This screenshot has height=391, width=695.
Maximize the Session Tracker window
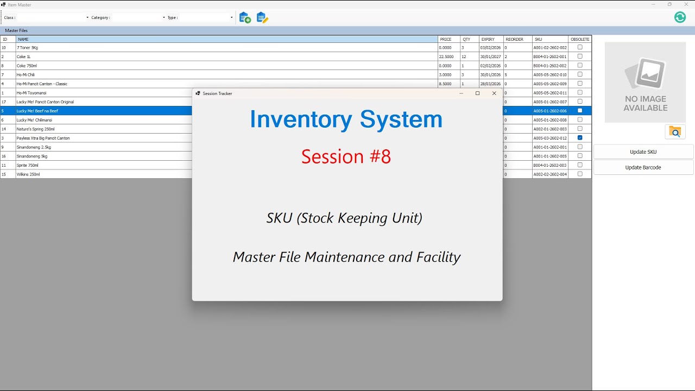point(477,93)
